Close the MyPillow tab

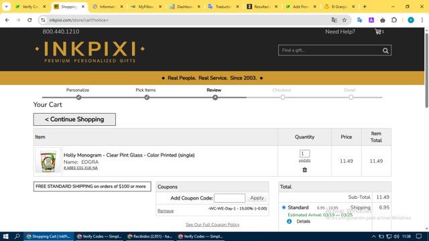[x=160, y=7]
